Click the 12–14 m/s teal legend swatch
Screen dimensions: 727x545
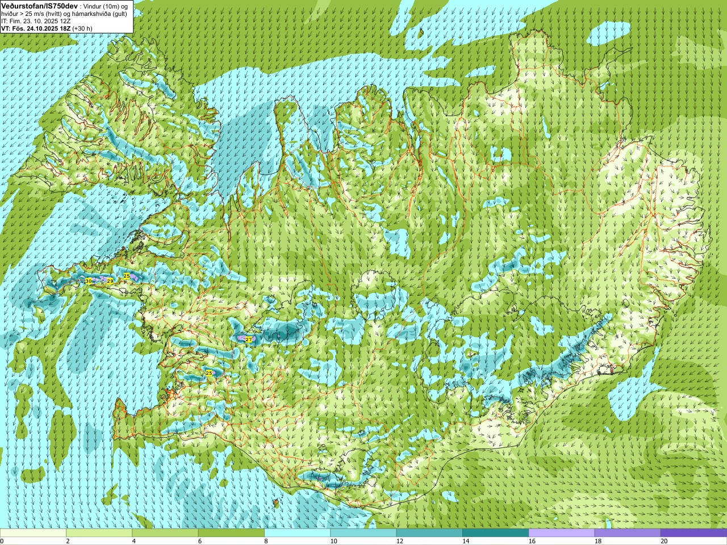pos(429,533)
